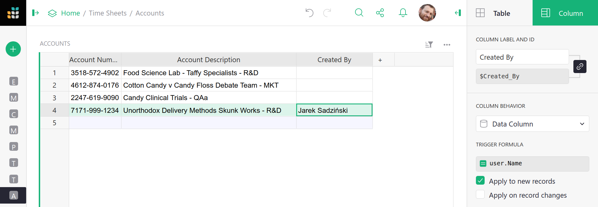
Task: Edit the Created By column label field
Action: coord(522,57)
